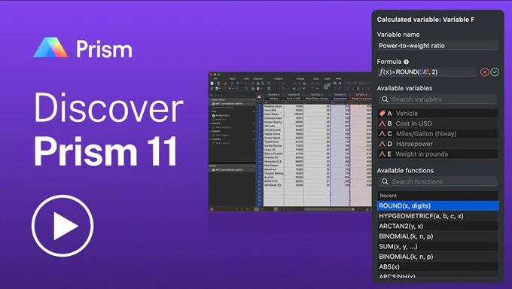The image size is (512, 289).
Task: Select variable D Horsepower
Action: [x=437, y=144]
